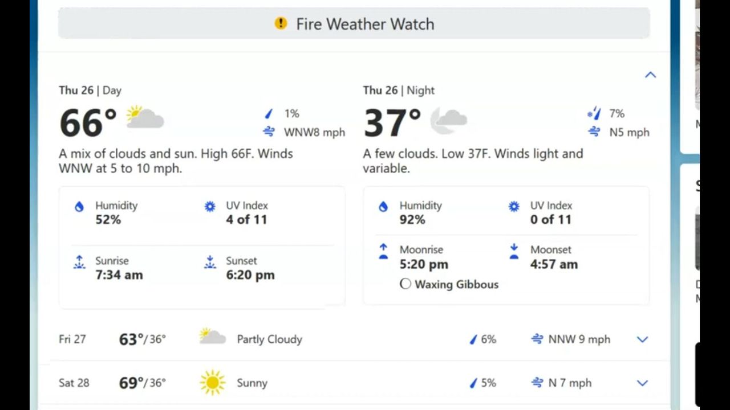This screenshot has height=410, width=730.
Task: Click the Moonrise icon
Action: 383,252
